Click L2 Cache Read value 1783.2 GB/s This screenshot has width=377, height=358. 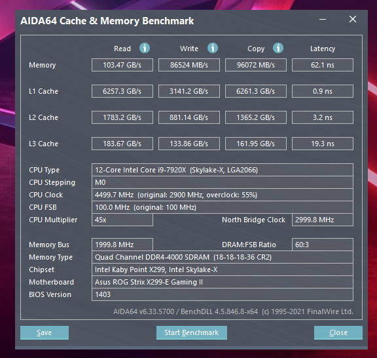(x=122, y=117)
